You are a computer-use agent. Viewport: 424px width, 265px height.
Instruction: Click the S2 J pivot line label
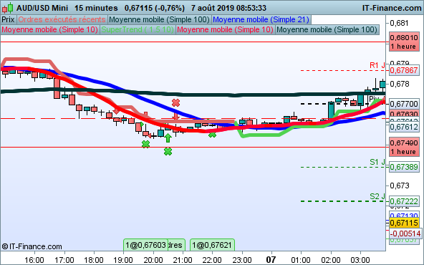(x=377, y=196)
